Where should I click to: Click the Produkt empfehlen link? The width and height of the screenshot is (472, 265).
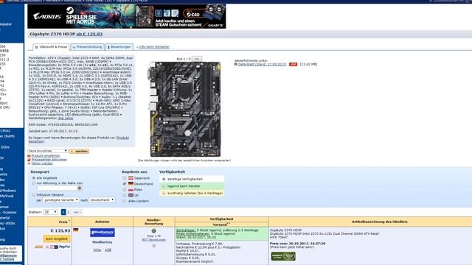click(x=46, y=155)
